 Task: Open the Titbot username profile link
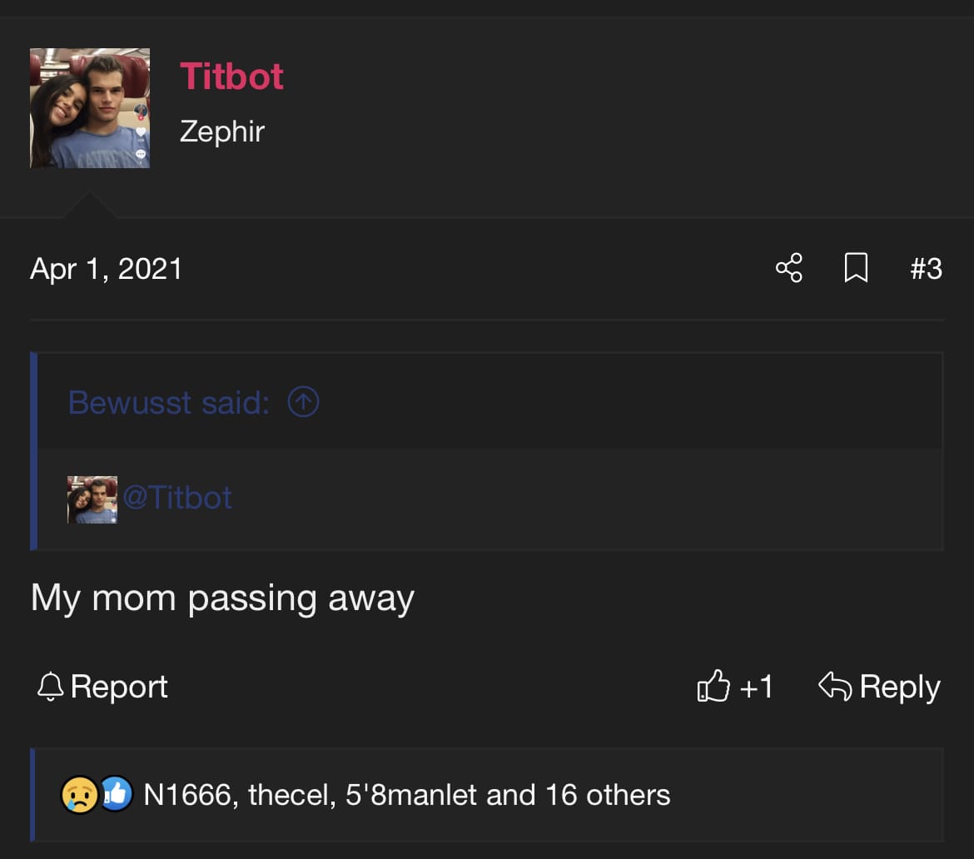(x=231, y=77)
